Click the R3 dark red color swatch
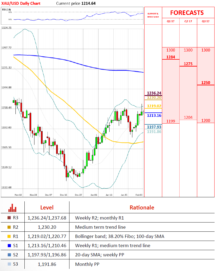 [9, 218]
